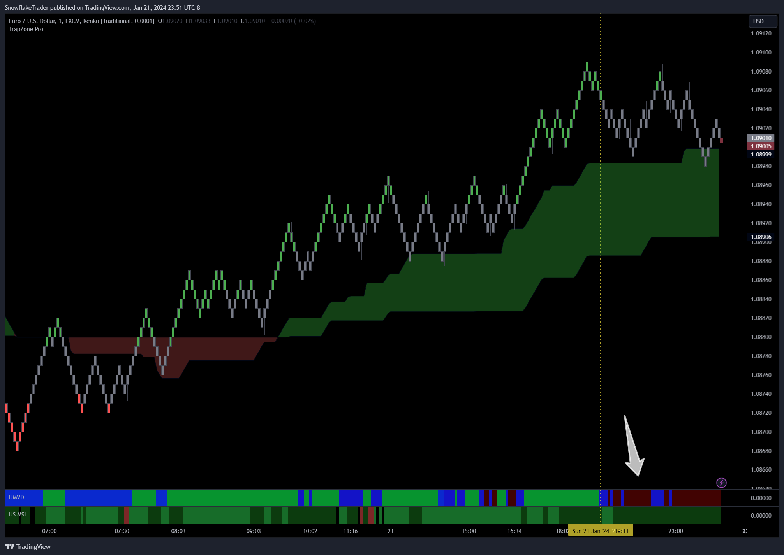
Task: Open the USD currency selector
Action: pyautogui.click(x=763, y=21)
